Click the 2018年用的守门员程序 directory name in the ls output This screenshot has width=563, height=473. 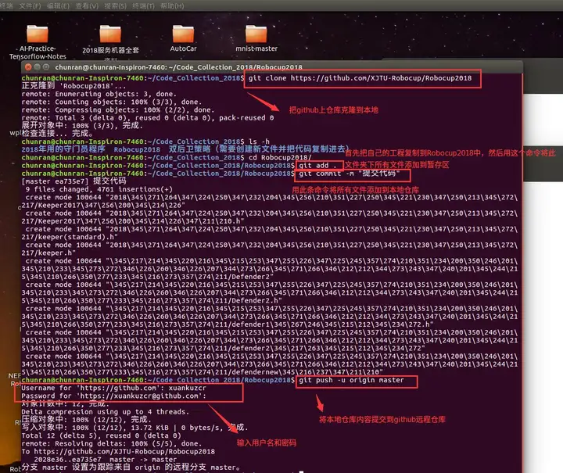pyautogui.click(x=63, y=149)
